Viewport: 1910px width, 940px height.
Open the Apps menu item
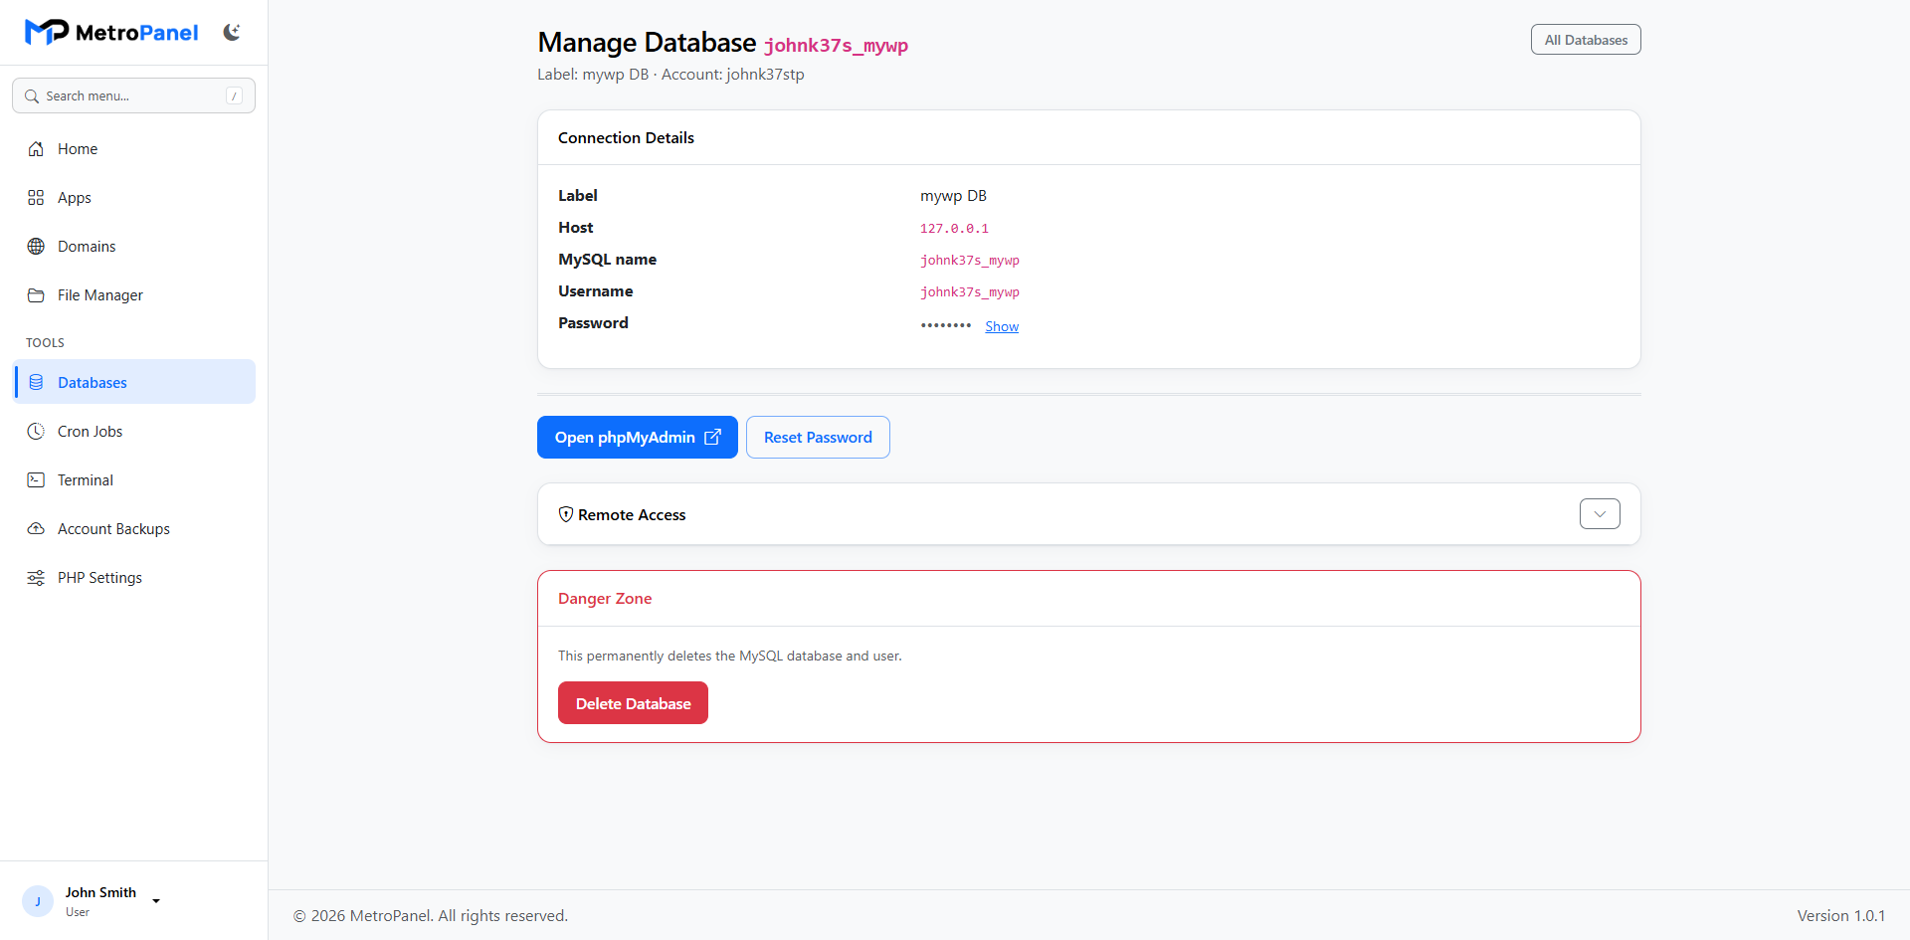click(133, 198)
